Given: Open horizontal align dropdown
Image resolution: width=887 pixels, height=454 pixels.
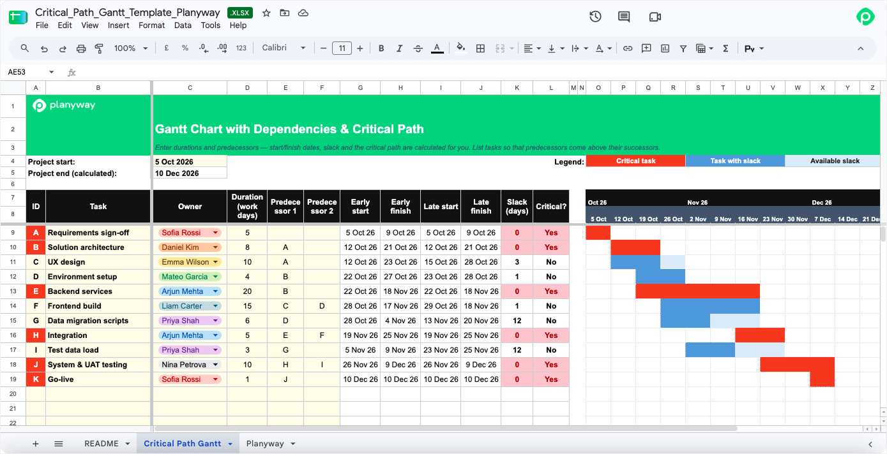Looking at the screenshot, I should pos(532,48).
